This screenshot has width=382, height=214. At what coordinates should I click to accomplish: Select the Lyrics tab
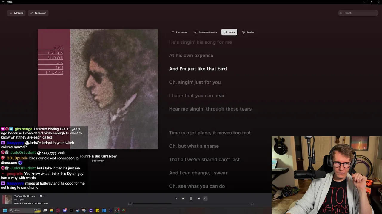point(229,32)
